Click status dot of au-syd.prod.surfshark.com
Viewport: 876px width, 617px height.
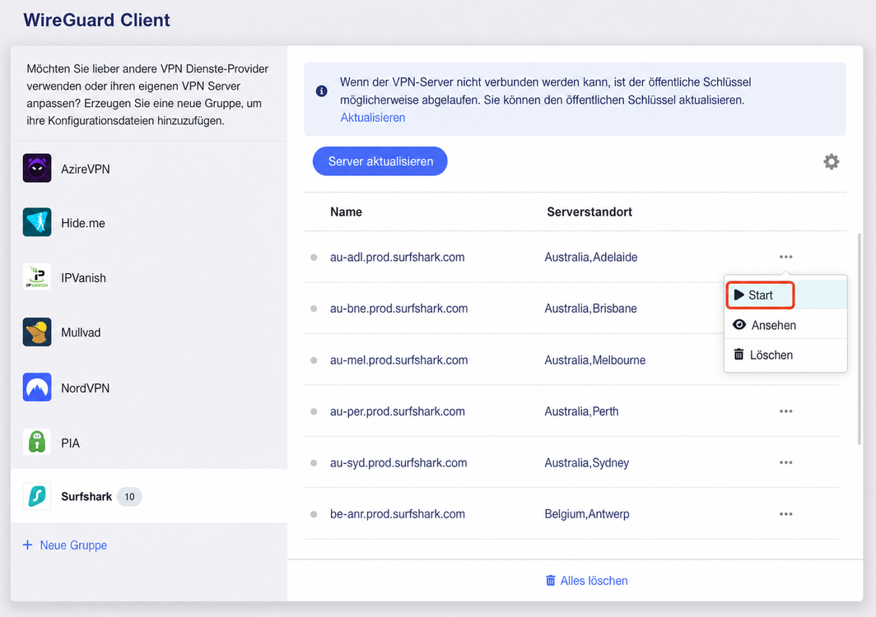coord(314,463)
